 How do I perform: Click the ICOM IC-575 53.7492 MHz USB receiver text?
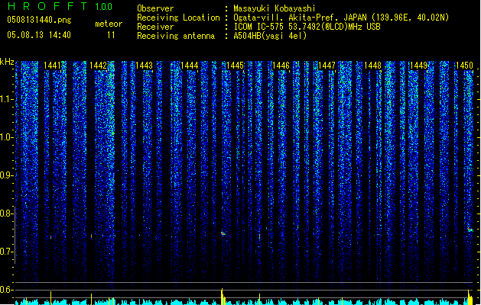(307, 27)
